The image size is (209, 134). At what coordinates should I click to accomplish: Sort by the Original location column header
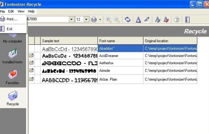(170, 41)
